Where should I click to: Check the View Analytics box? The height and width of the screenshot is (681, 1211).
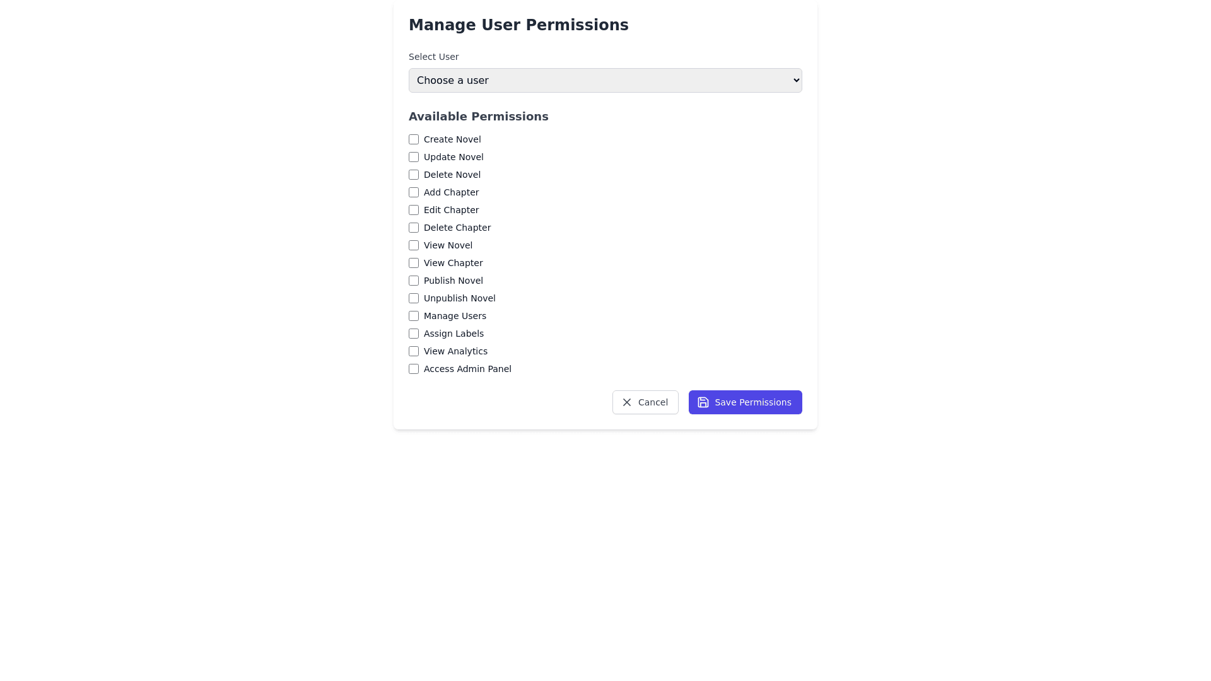414,351
